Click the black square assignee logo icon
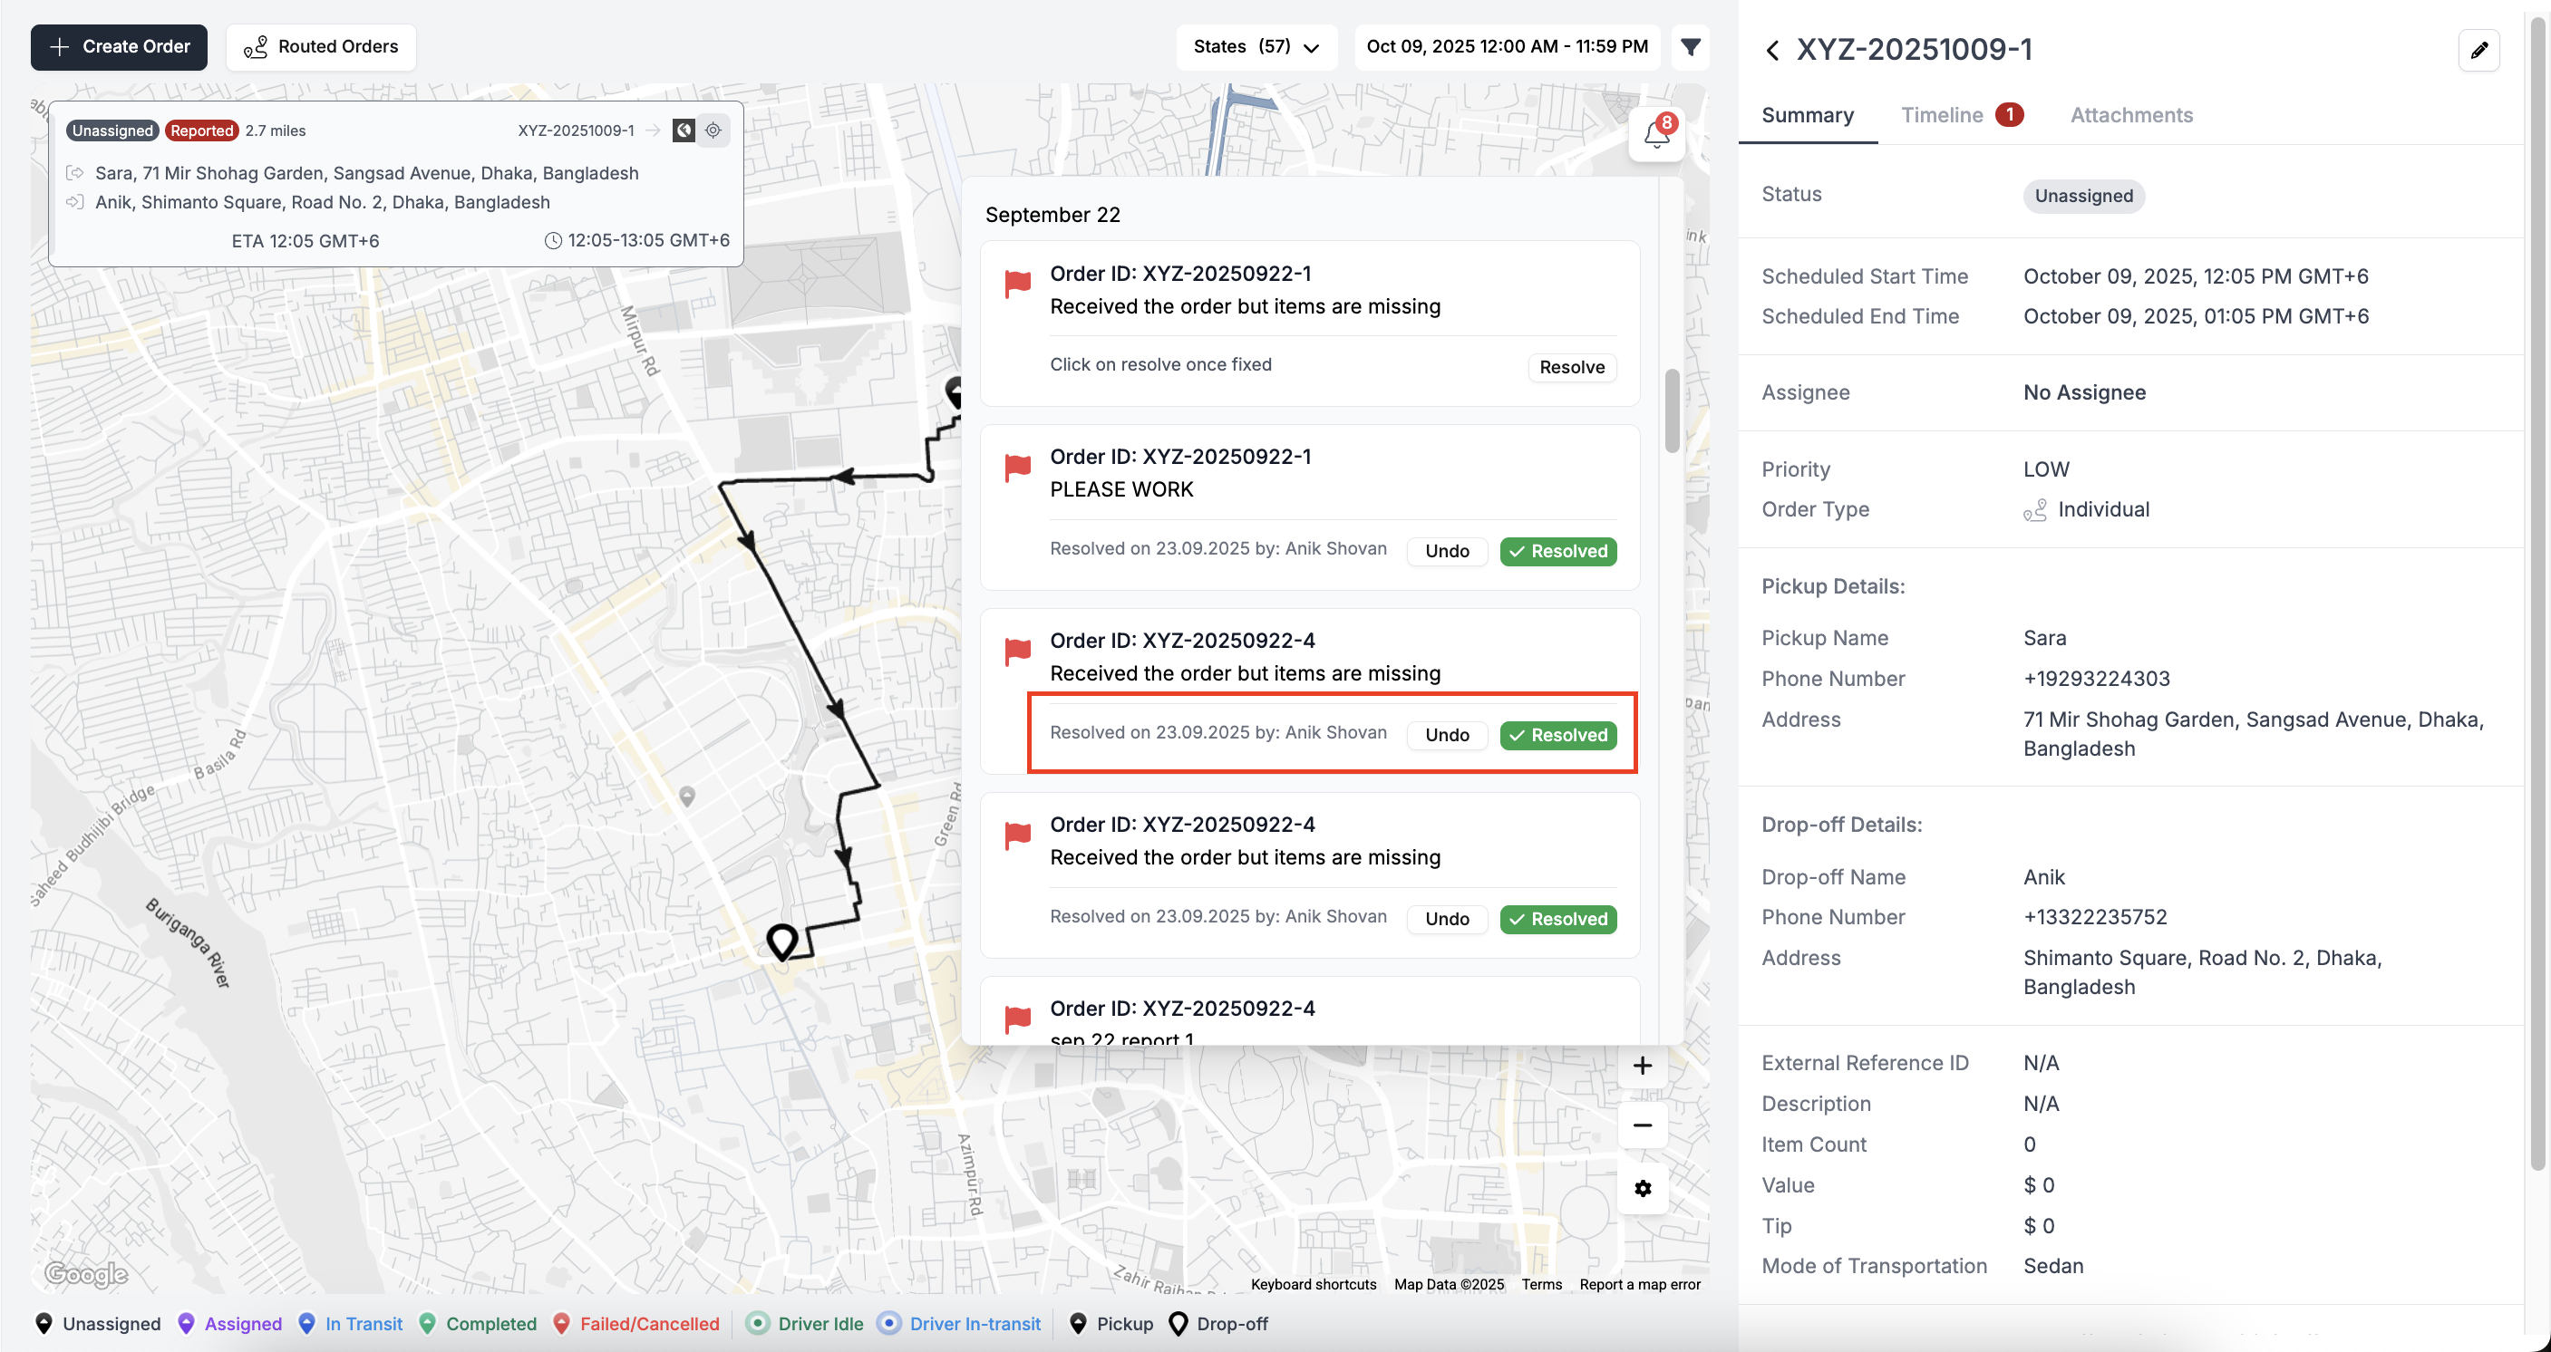The height and width of the screenshot is (1352, 2551). coord(684,130)
